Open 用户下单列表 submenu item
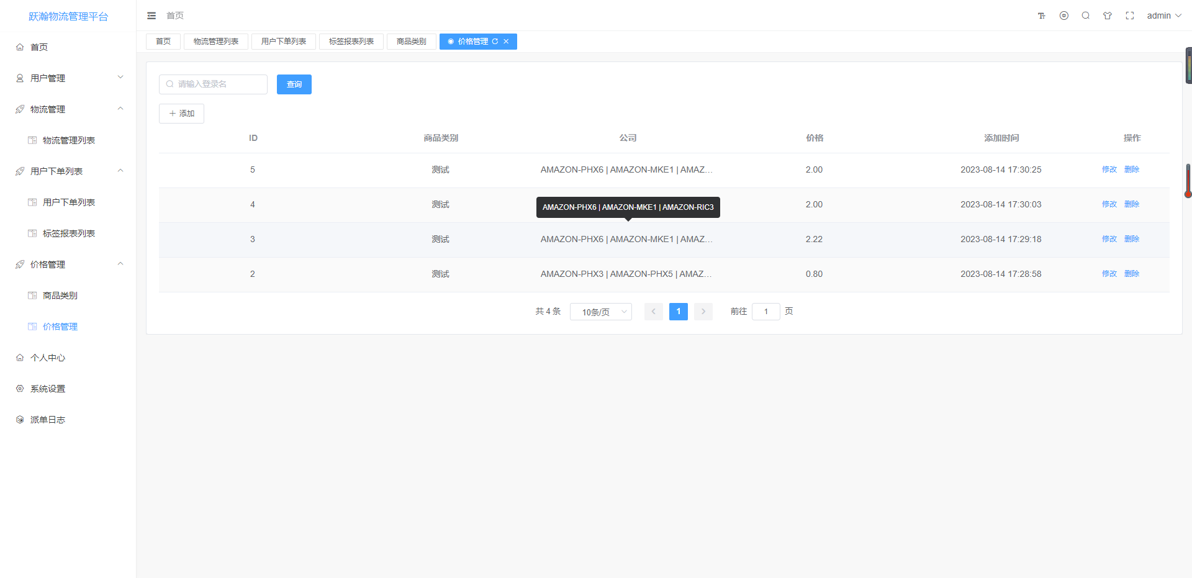1192x578 pixels. pos(68,202)
